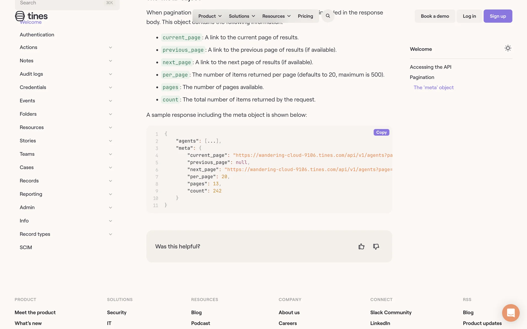The height and width of the screenshot is (329, 527).
Task: Jump to Pagination section link
Action: tap(422, 77)
